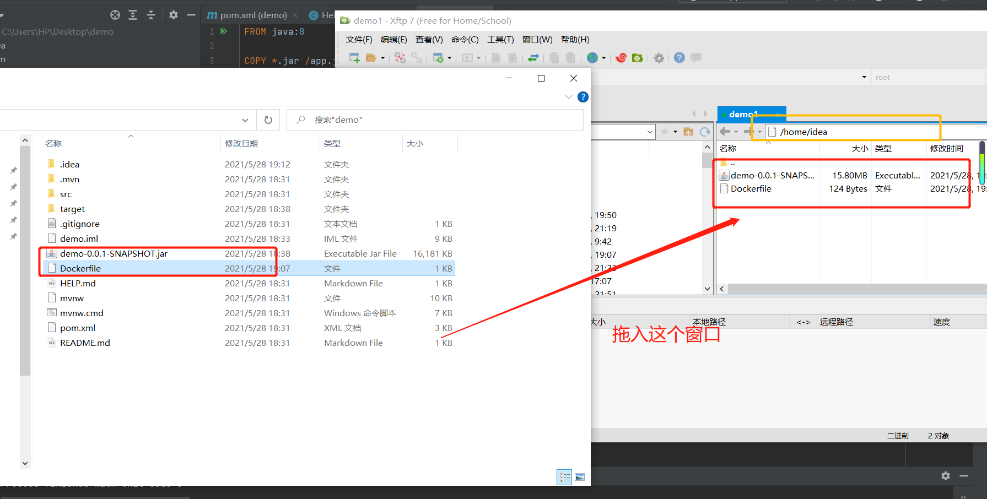Click the Reconnect chain icon in Xftp toolbar
Screen dimensions: 987x499
click(417, 58)
